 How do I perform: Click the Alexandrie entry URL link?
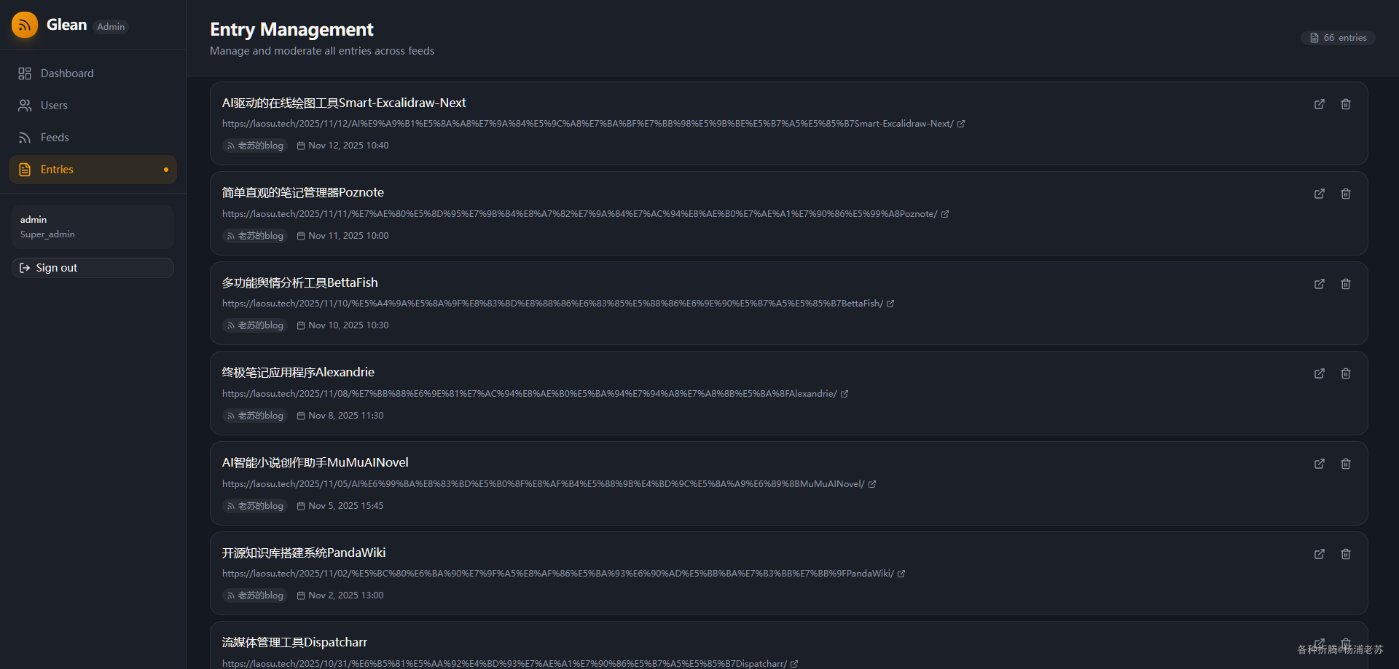coord(529,394)
